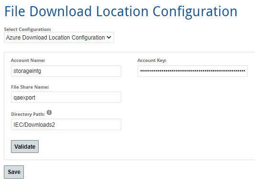This screenshot has height=183, width=255.
Task: Click the File Share Name label
Action: click(30, 87)
